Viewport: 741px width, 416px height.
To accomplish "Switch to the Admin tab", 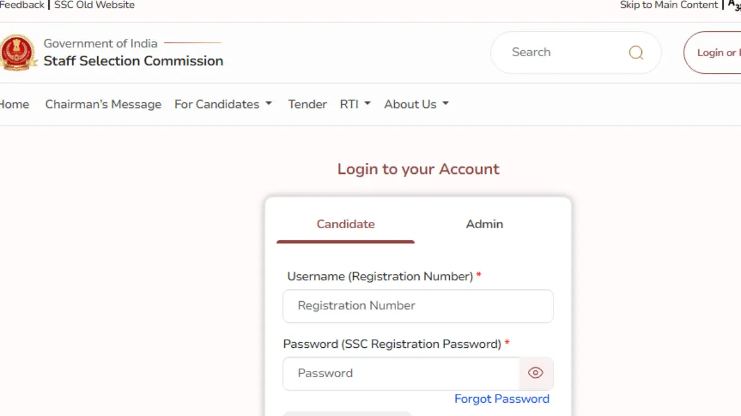I will [484, 224].
